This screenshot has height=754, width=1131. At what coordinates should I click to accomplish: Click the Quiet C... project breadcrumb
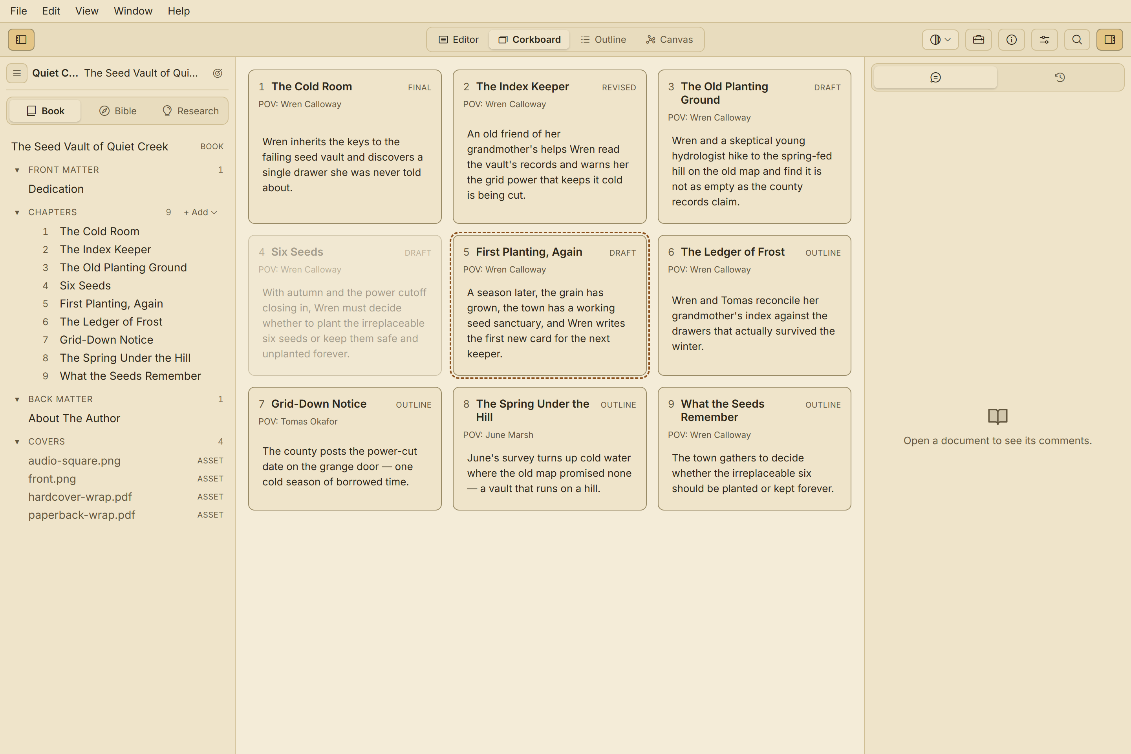[55, 73]
